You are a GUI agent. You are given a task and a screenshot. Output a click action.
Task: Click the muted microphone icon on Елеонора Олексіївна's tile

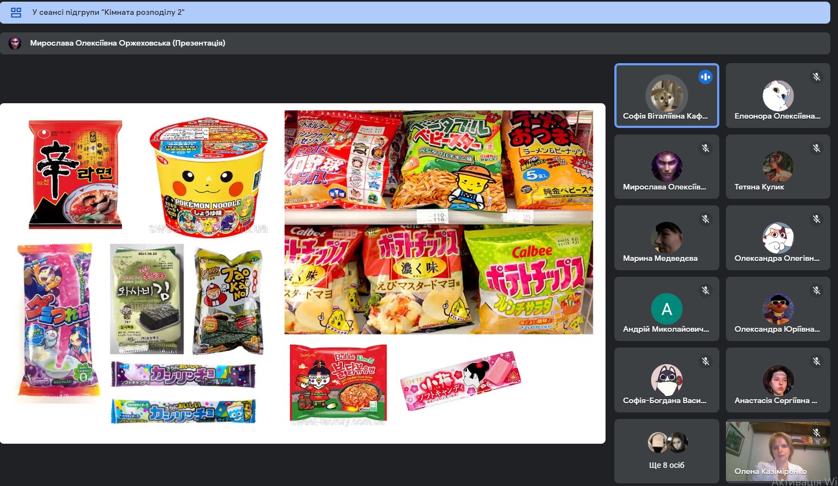click(817, 77)
